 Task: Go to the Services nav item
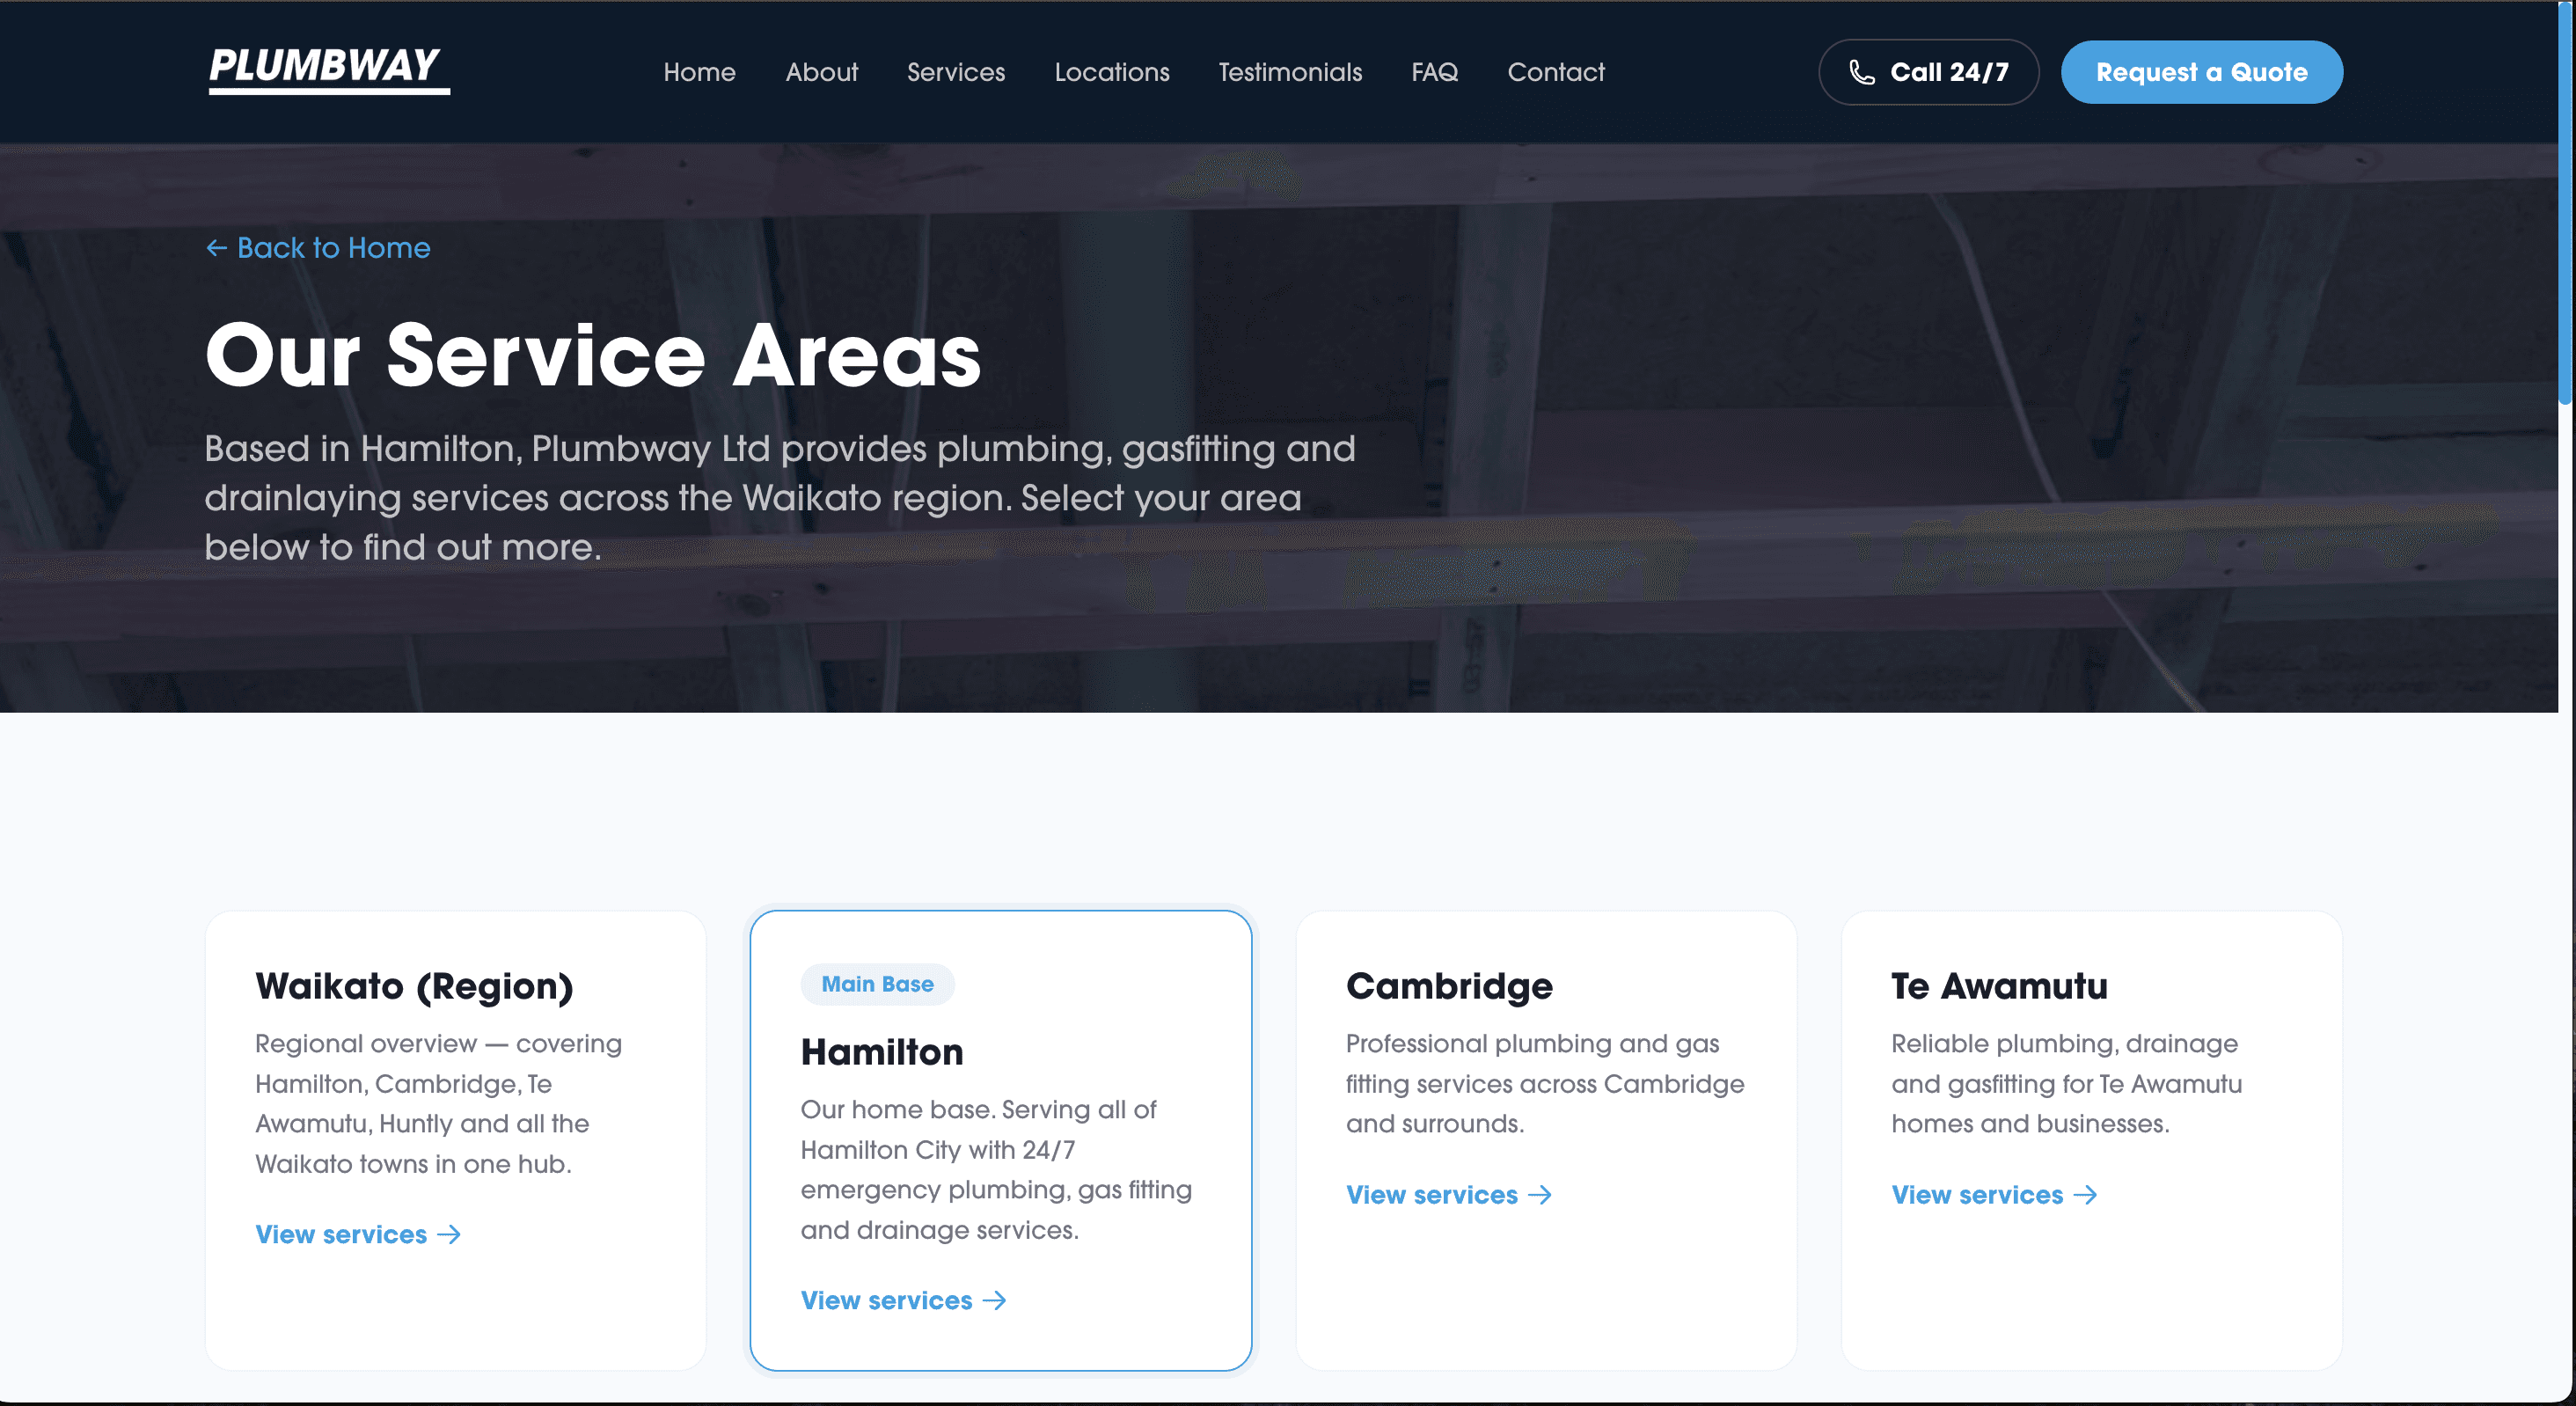click(x=955, y=72)
